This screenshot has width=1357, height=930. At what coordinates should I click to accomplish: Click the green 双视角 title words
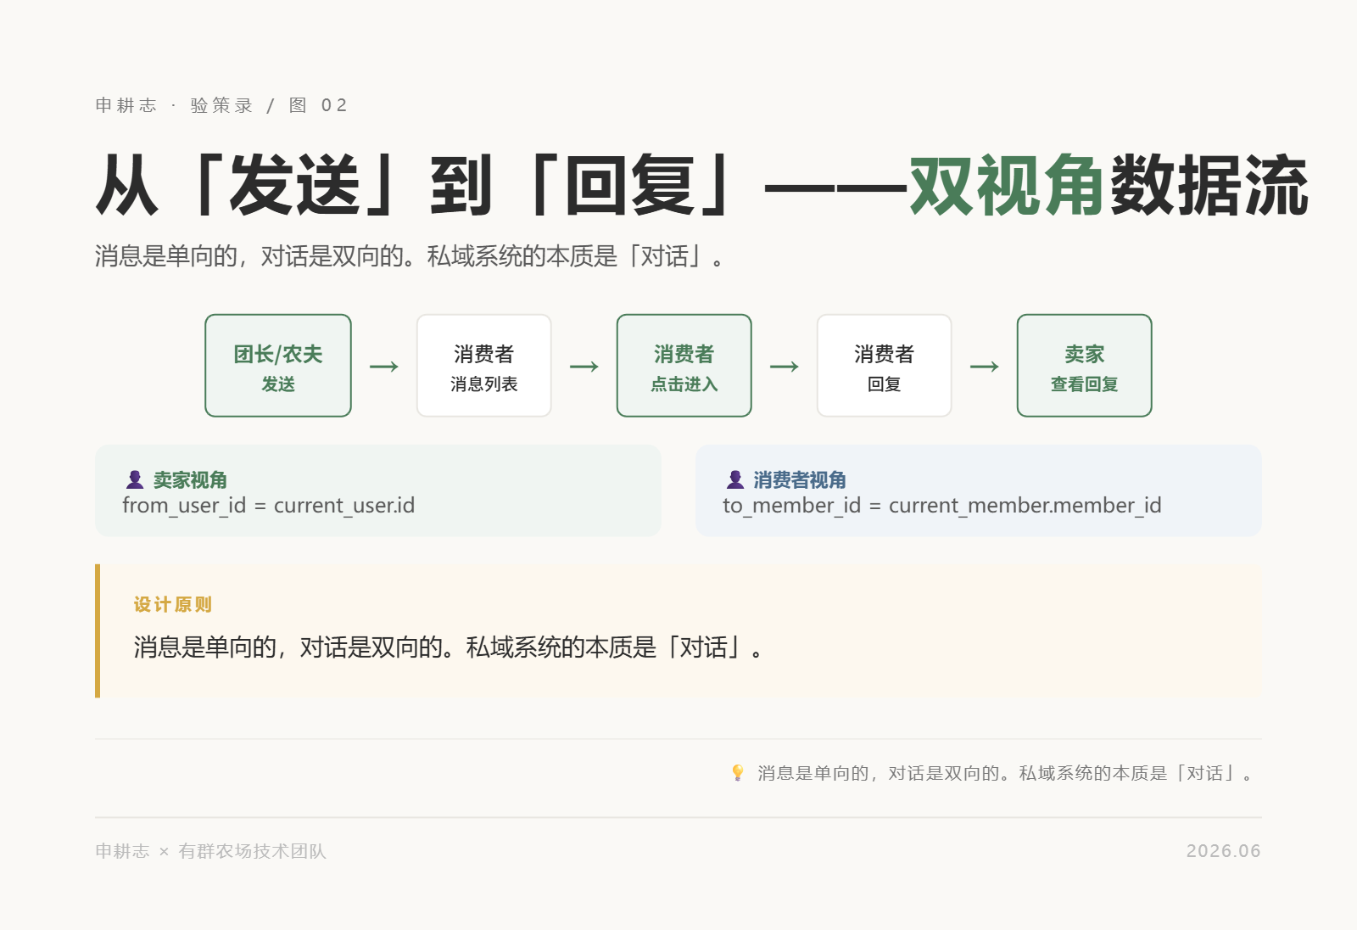click(1007, 185)
